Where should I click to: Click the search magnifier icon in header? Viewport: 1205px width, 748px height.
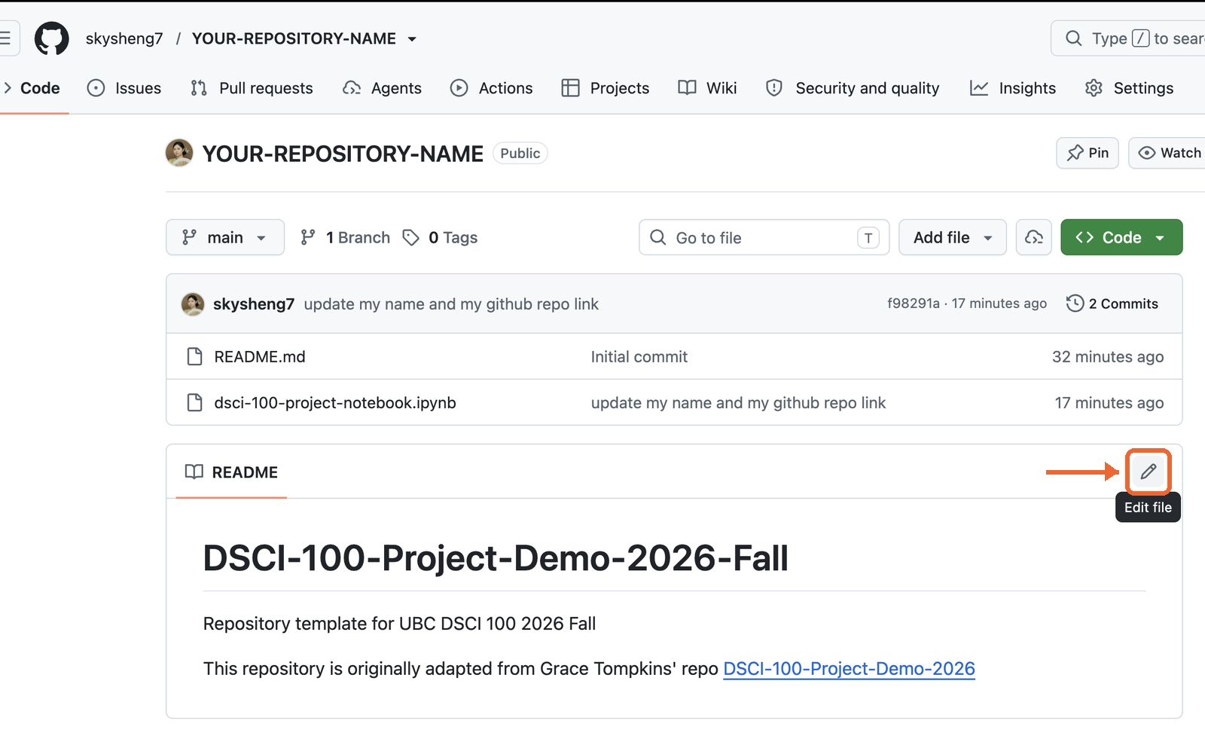pyautogui.click(x=1073, y=38)
